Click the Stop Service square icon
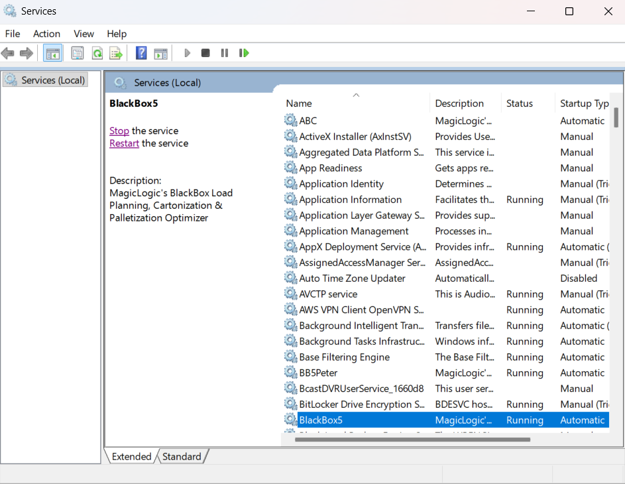 [205, 53]
